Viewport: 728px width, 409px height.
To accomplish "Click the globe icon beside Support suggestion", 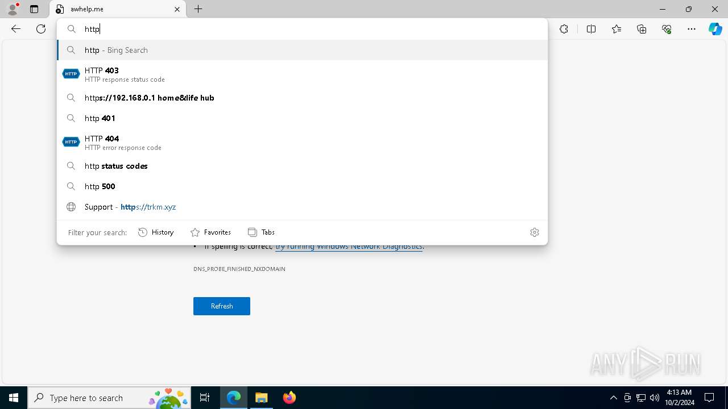I will pyautogui.click(x=71, y=207).
